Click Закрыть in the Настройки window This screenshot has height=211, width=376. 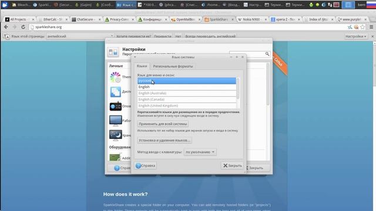point(256,168)
